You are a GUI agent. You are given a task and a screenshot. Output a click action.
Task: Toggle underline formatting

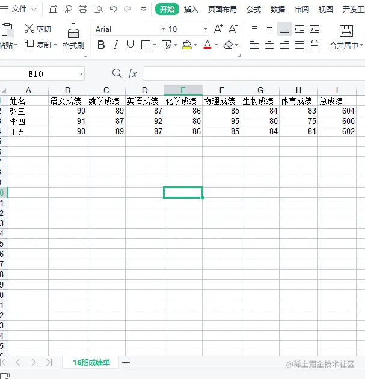coord(130,45)
